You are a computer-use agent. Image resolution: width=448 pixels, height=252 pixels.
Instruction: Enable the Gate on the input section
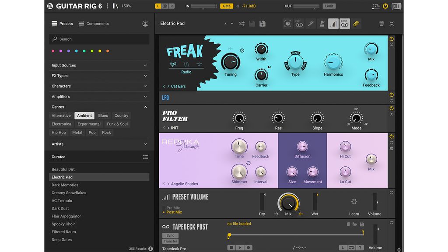pyautogui.click(x=227, y=6)
